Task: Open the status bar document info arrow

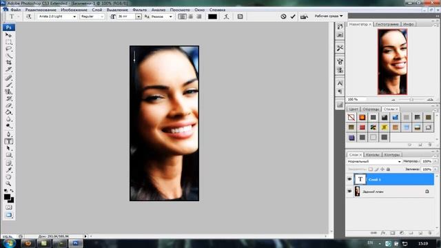Action: [85, 236]
